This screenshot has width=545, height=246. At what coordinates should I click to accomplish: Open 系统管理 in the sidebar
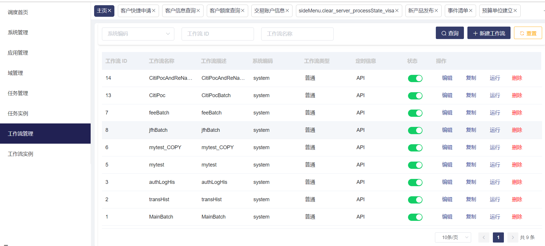click(45, 32)
